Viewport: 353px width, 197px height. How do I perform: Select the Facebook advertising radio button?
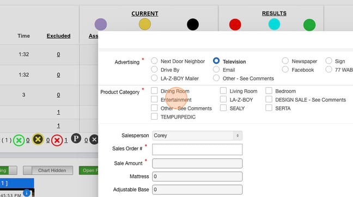pyautogui.click(x=285, y=69)
